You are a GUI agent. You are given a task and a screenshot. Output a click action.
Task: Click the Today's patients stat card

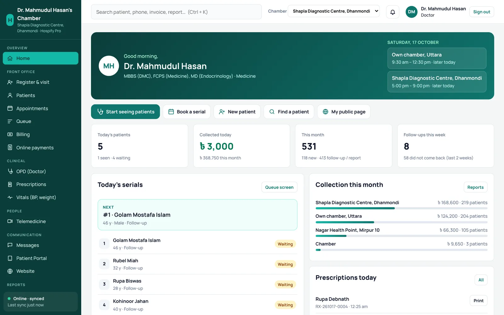[x=140, y=146]
